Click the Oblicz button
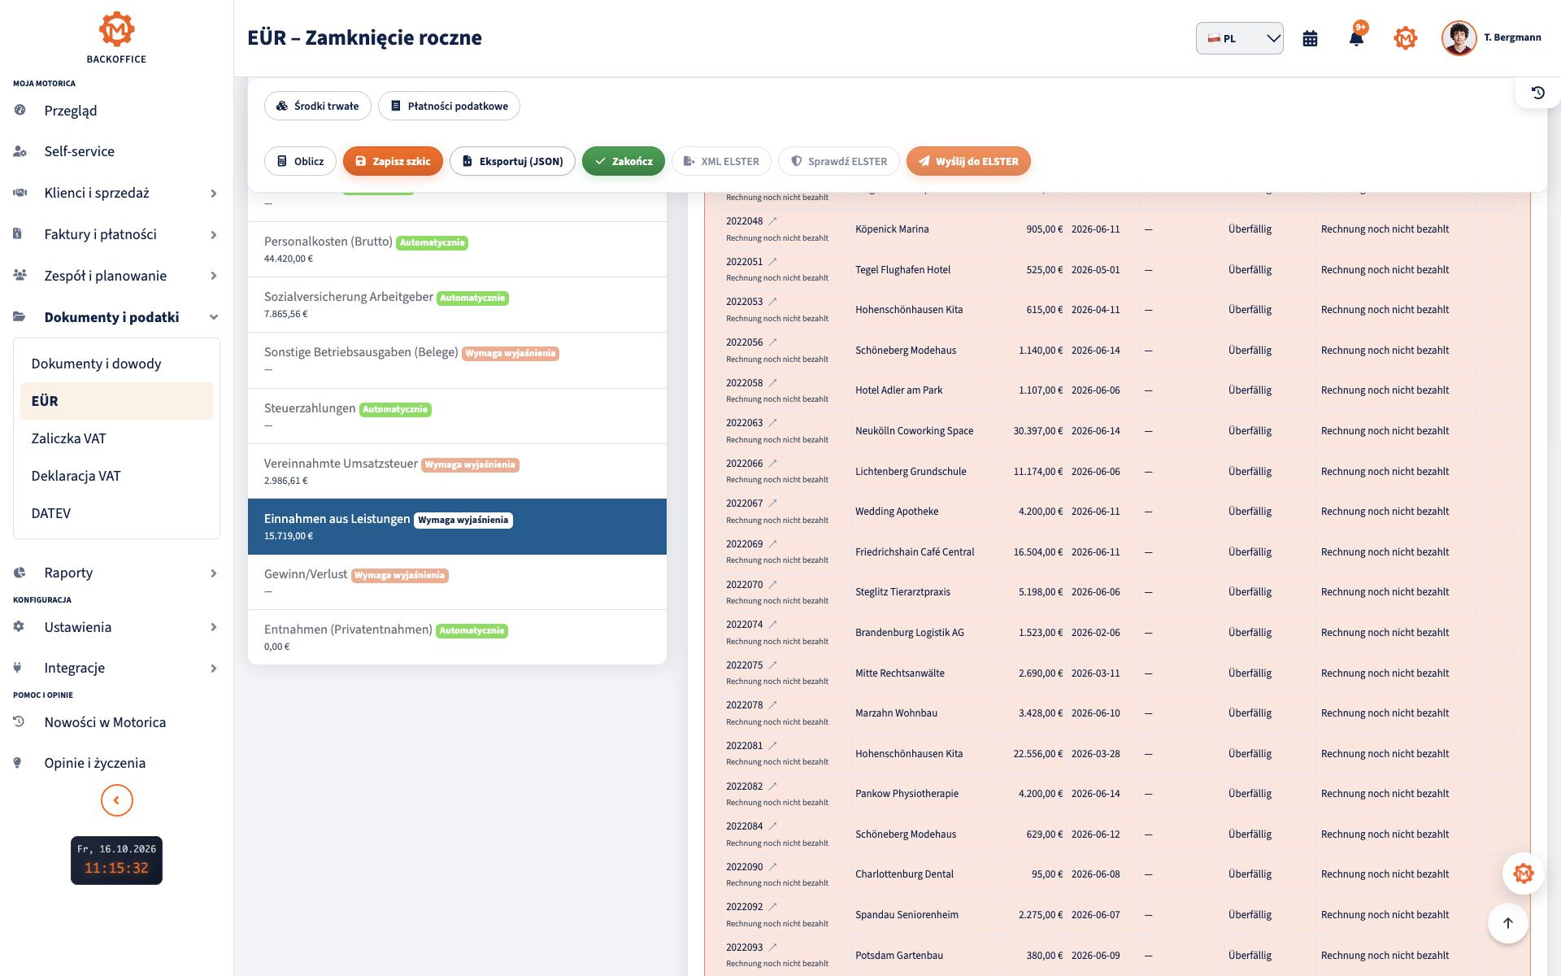This screenshot has height=976, width=1561. coord(300,161)
